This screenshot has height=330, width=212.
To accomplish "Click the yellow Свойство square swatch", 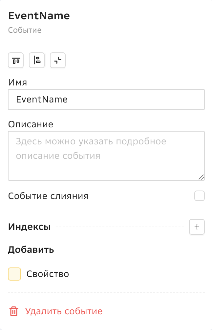I will [x=14, y=274].
